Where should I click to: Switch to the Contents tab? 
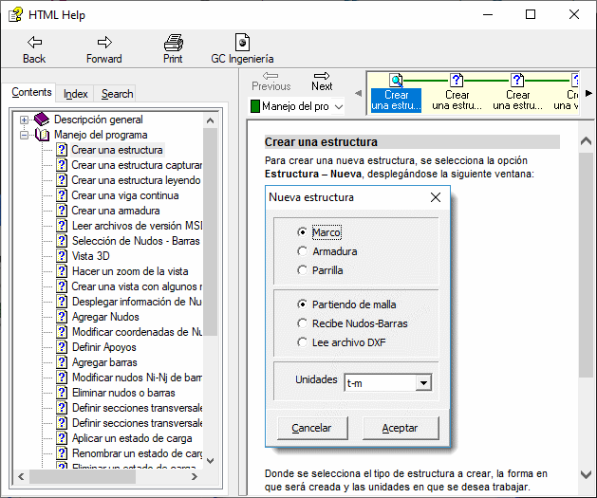pos(31,92)
